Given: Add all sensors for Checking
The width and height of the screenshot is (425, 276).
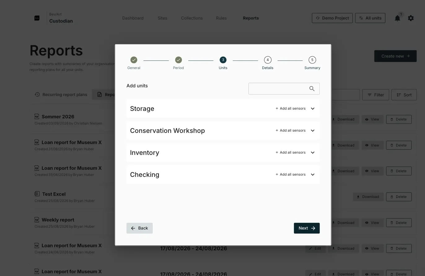Looking at the screenshot, I should (x=291, y=175).
